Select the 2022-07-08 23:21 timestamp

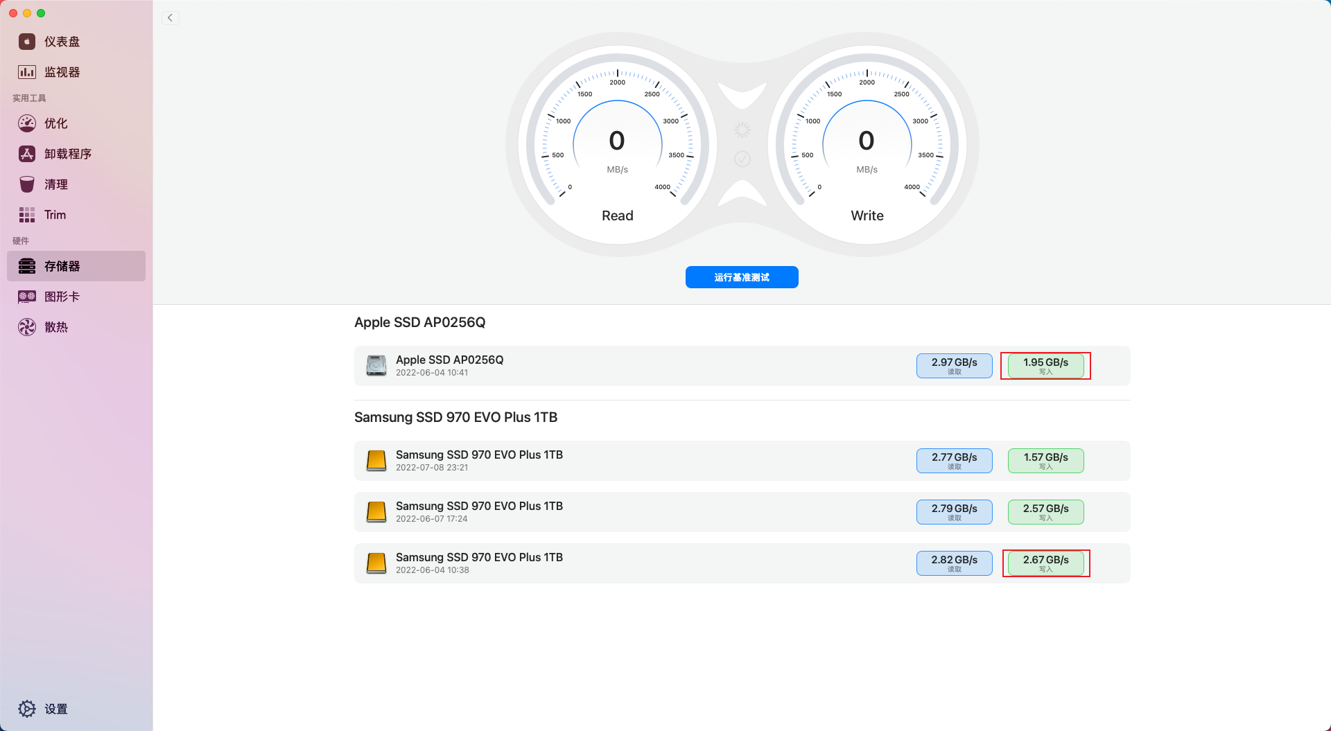[x=432, y=468]
